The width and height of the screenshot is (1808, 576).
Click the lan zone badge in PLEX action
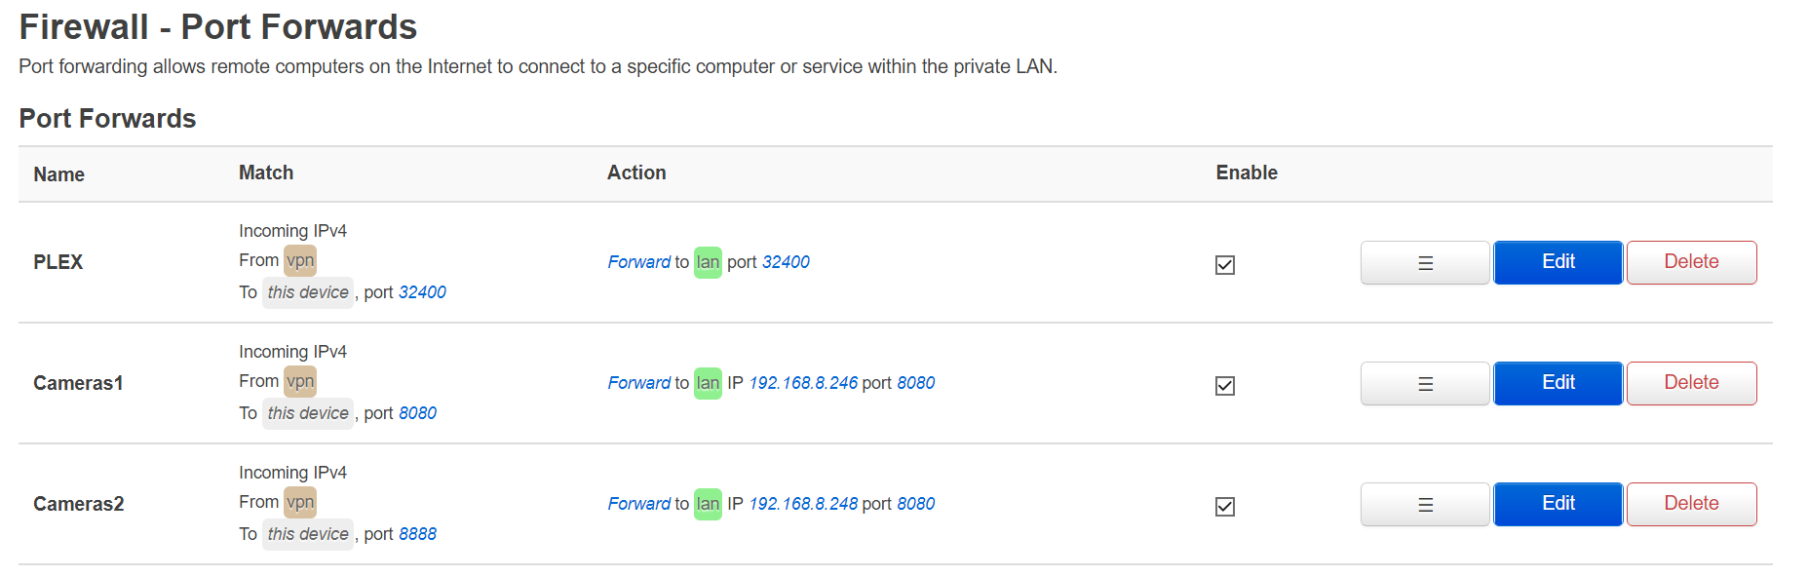coord(708,262)
